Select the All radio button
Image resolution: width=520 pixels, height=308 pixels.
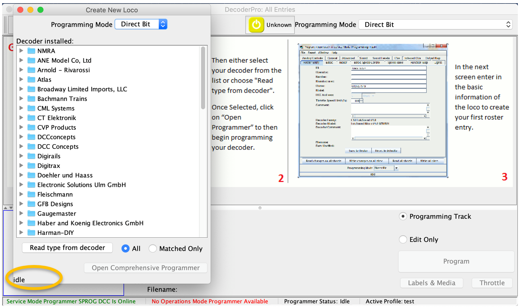(x=125, y=249)
